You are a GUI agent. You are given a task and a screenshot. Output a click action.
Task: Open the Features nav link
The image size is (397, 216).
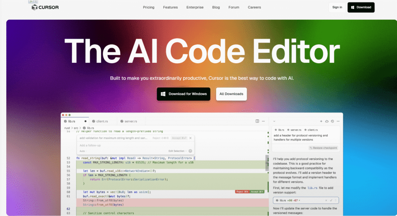[x=171, y=7]
